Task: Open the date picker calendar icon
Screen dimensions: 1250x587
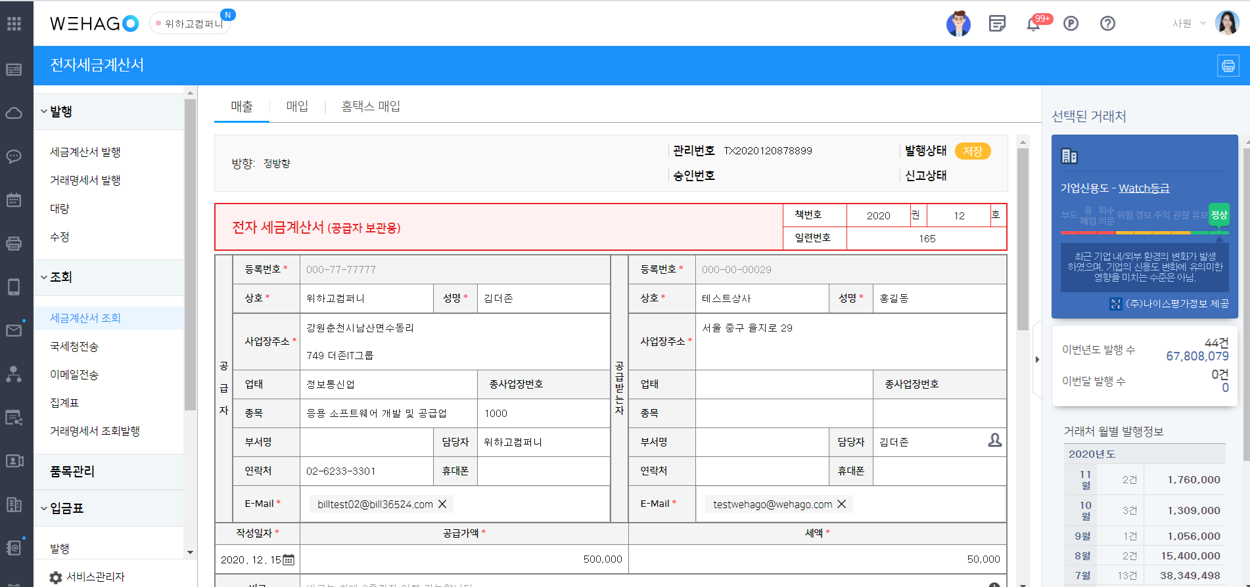Action: tap(289, 559)
